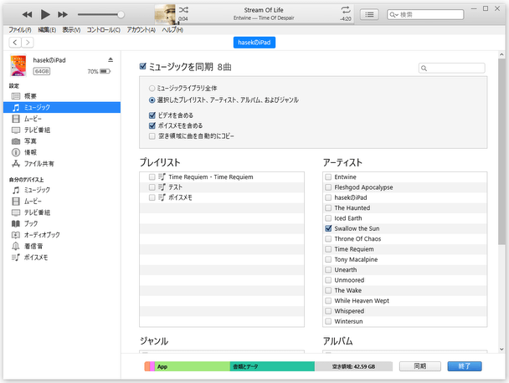Click the sync panel search field
Screen dimensions: 509x383
(452, 68)
